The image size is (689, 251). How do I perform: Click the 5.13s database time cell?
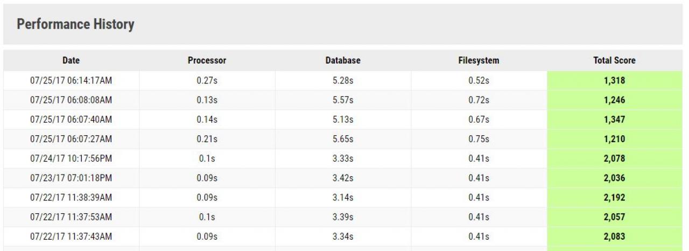point(343,120)
